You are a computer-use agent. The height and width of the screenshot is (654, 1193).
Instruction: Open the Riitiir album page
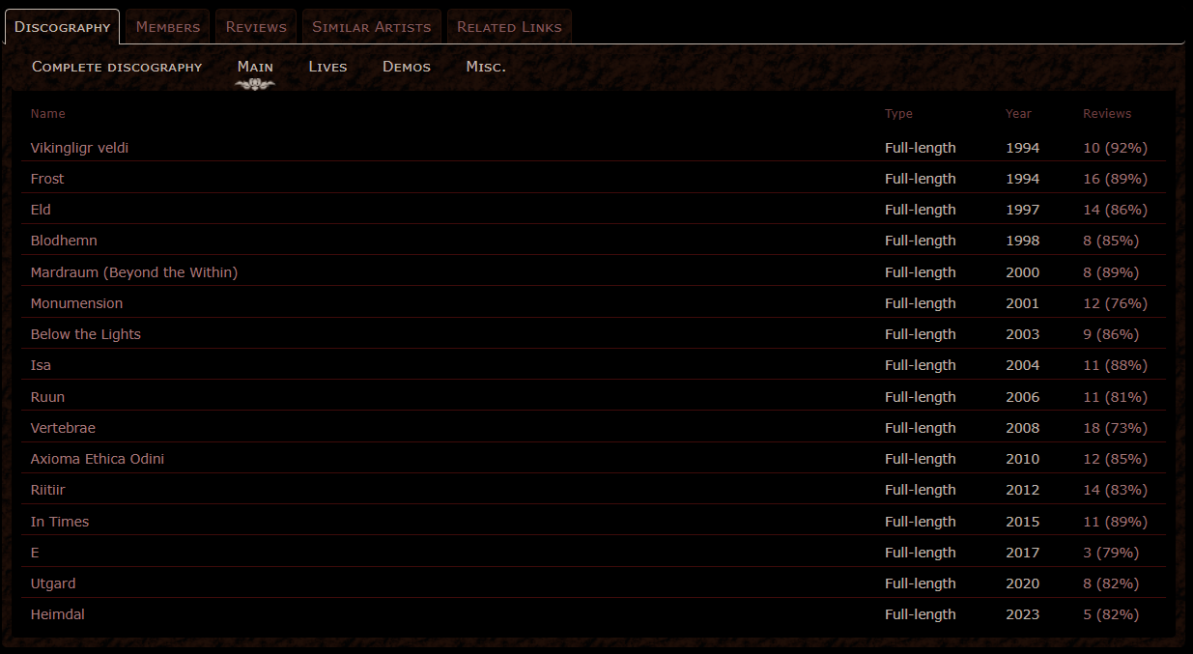pos(48,490)
